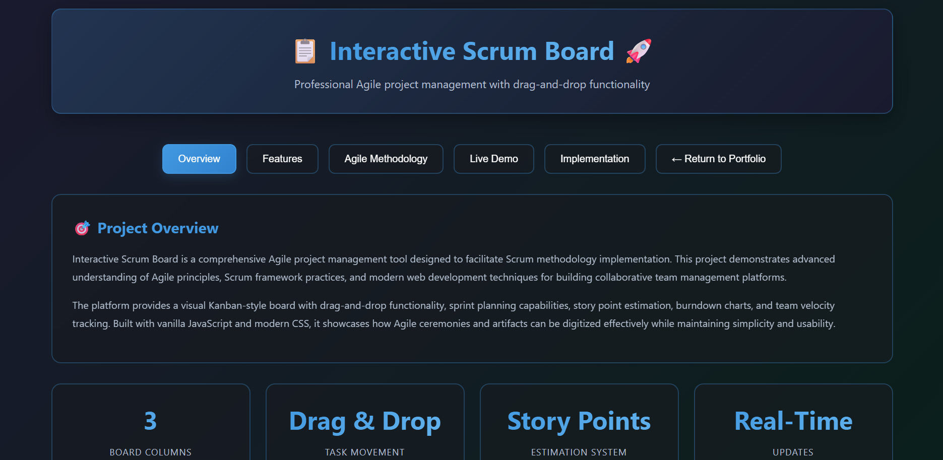Select the Overview navigation tab
The image size is (943, 460).
(199, 159)
